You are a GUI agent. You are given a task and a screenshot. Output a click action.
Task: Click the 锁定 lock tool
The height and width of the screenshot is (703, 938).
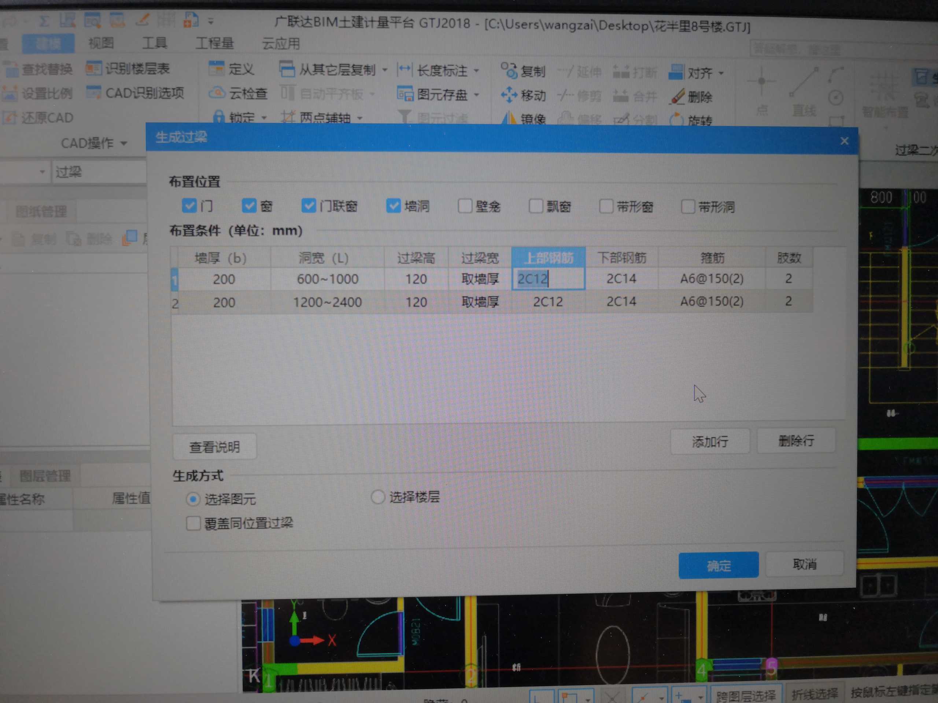[x=234, y=117]
